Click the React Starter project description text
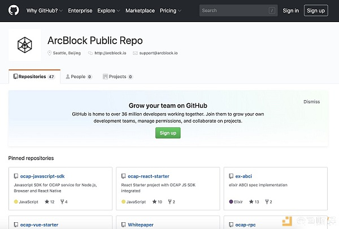Screen dimensions: 339x229 pyautogui.click(x=158, y=188)
